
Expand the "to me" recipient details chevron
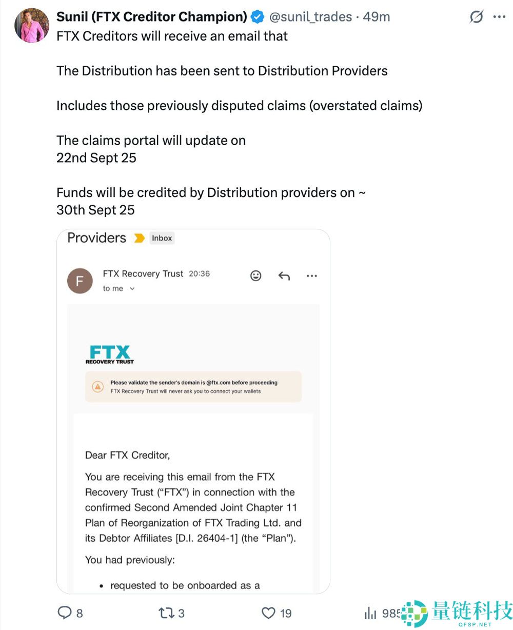[132, 289]
